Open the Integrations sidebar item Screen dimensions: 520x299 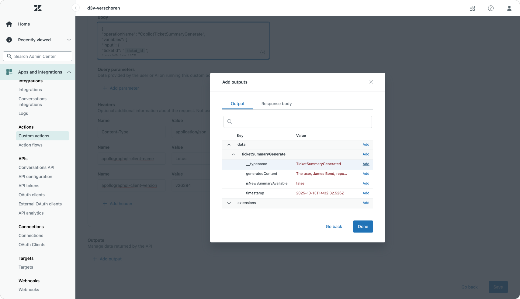(30, 90)
